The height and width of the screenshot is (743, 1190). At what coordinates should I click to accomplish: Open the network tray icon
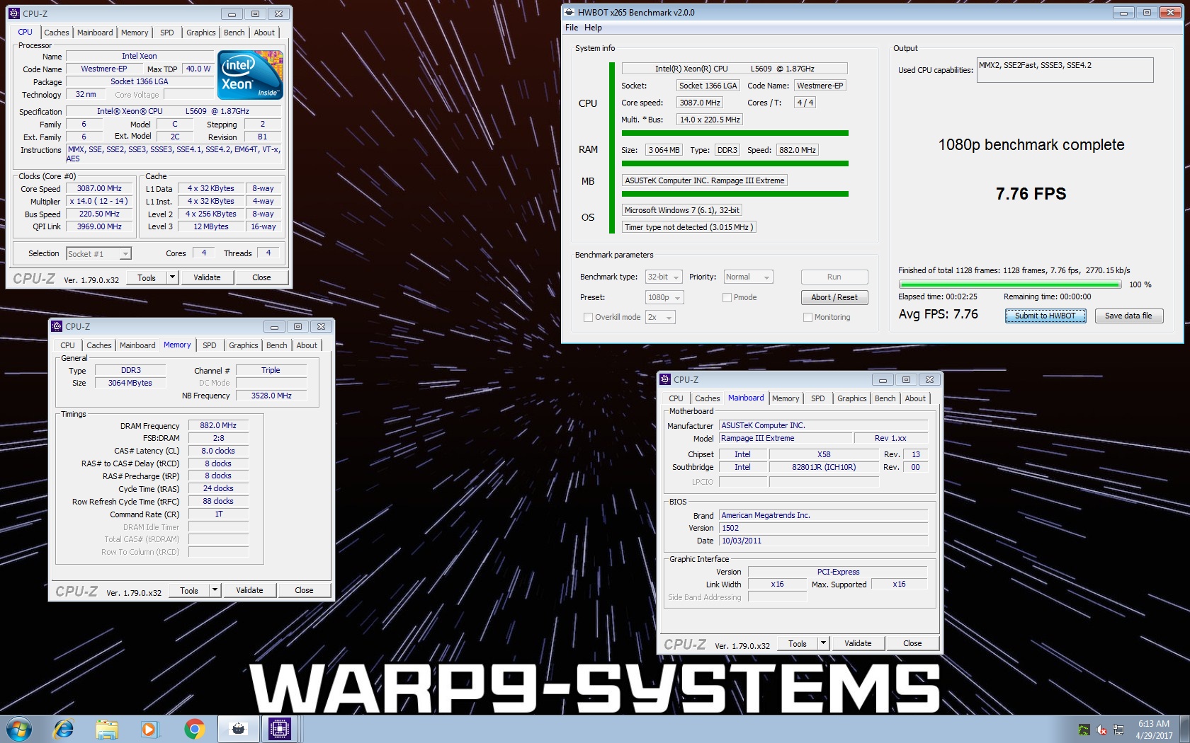click(1118, 730)
